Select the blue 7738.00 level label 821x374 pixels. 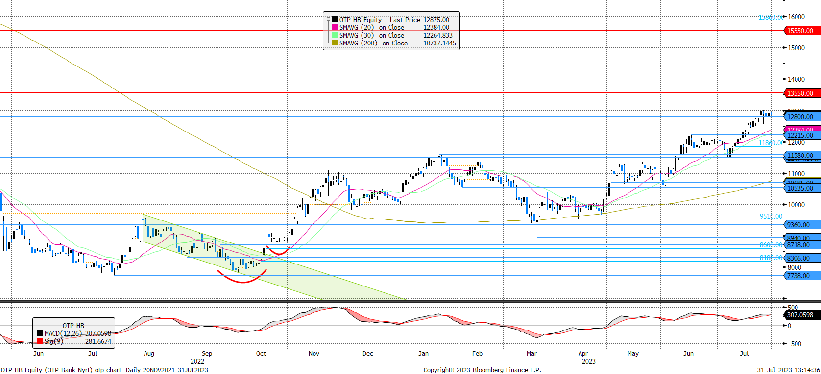click(802, 276)
